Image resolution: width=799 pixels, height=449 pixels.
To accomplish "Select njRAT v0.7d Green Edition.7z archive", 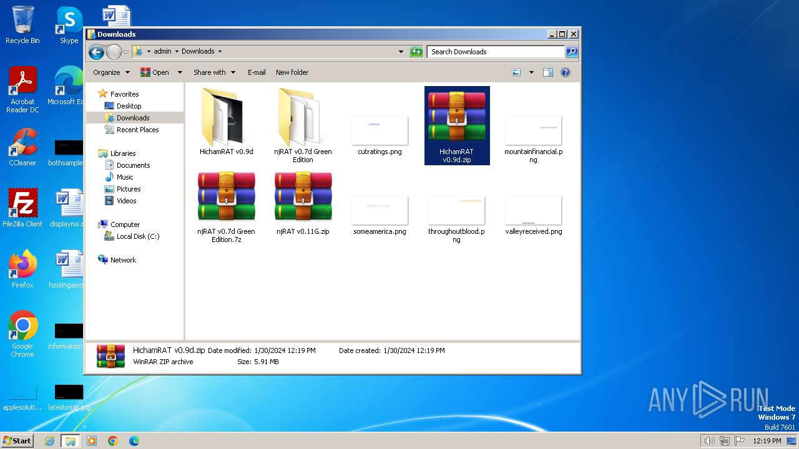I will click(x=226, y=206).
